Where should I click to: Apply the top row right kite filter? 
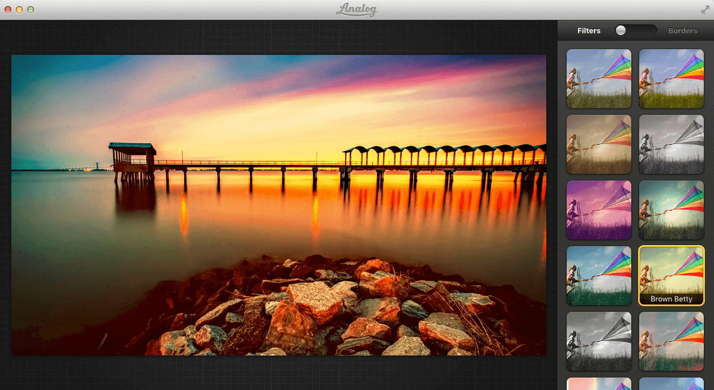pyautogui.click(x=671, y=79)
